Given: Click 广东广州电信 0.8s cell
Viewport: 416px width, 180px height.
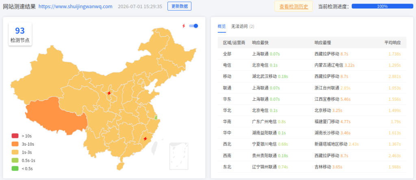Looking at the screenshot, I should 269,122.
